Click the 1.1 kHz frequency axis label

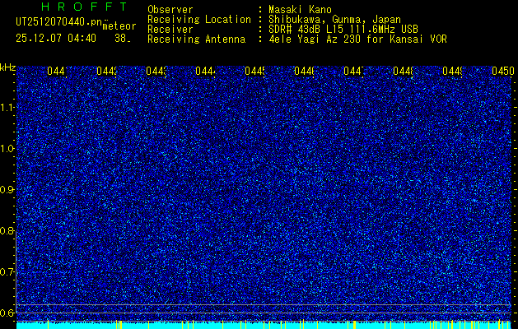pyautogui.click(x=7, y=108)
